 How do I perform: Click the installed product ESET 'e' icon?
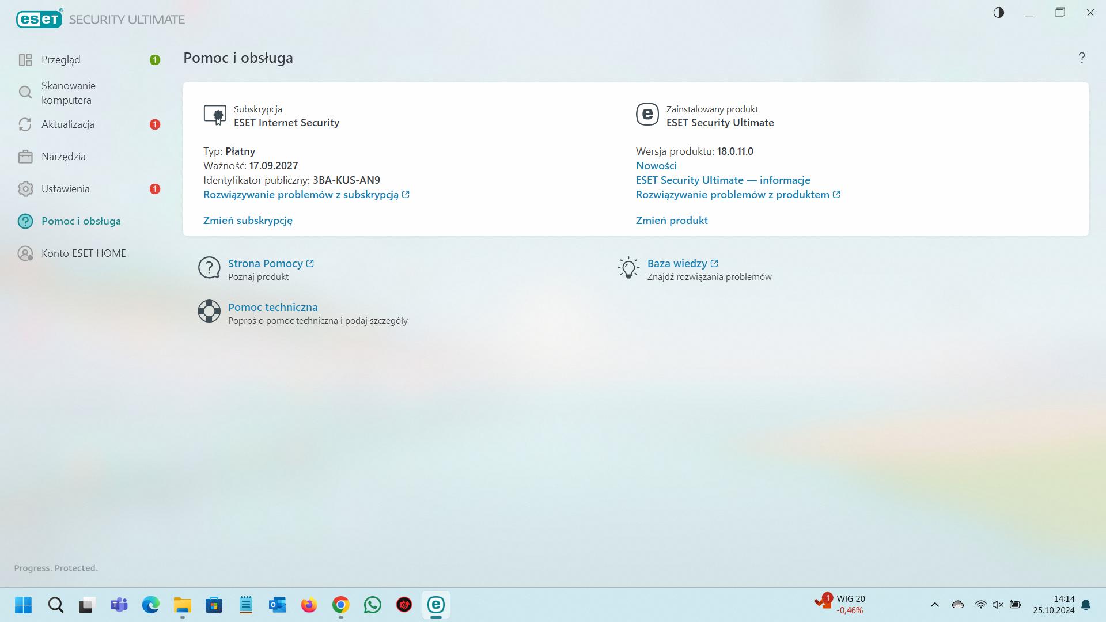(647, 114)
